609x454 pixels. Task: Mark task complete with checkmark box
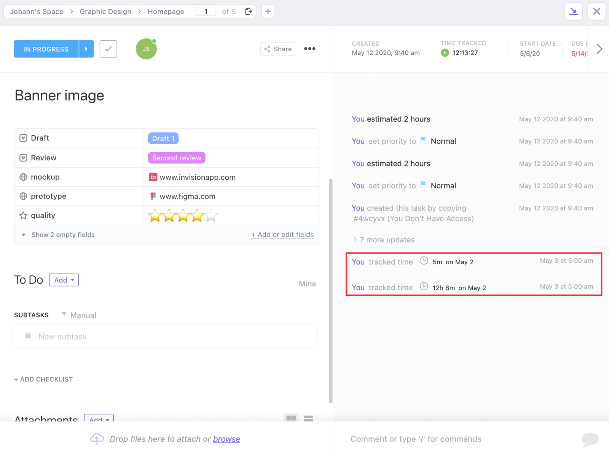click(108, 49)
